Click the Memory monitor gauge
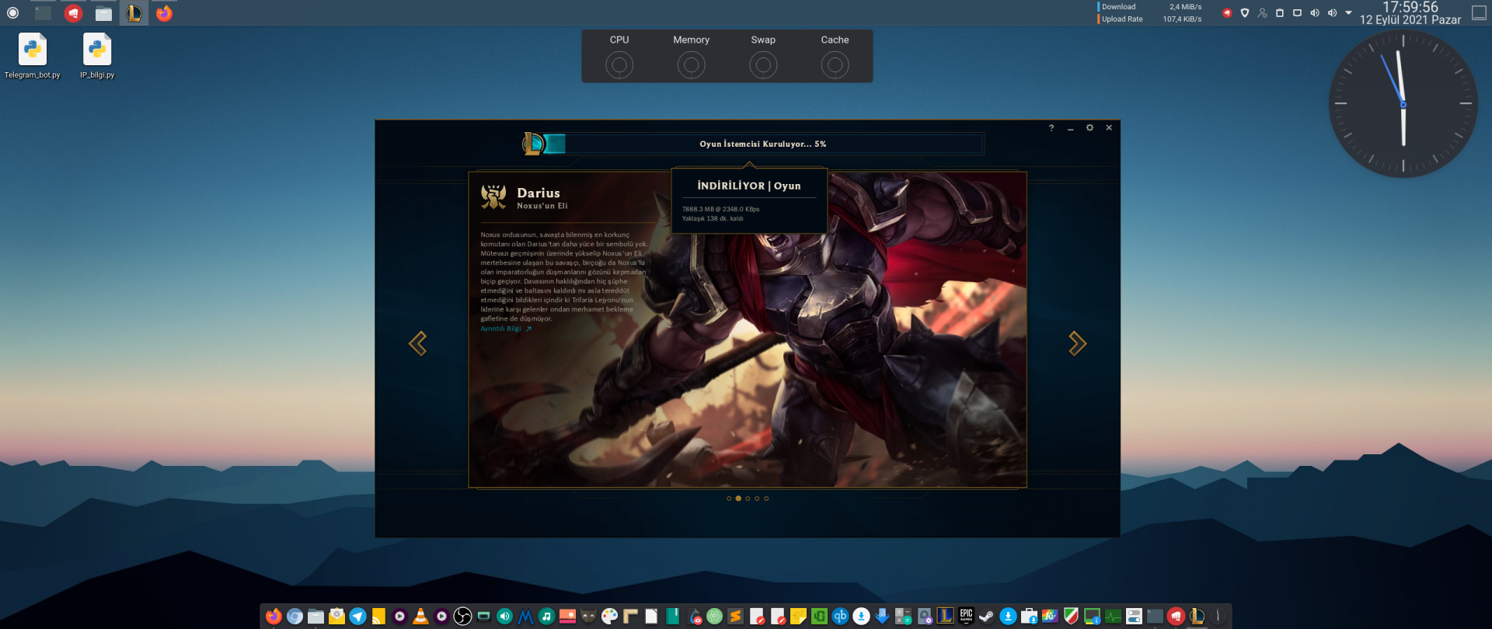Viewport: 1492px width, 629px height. point(691,65)
